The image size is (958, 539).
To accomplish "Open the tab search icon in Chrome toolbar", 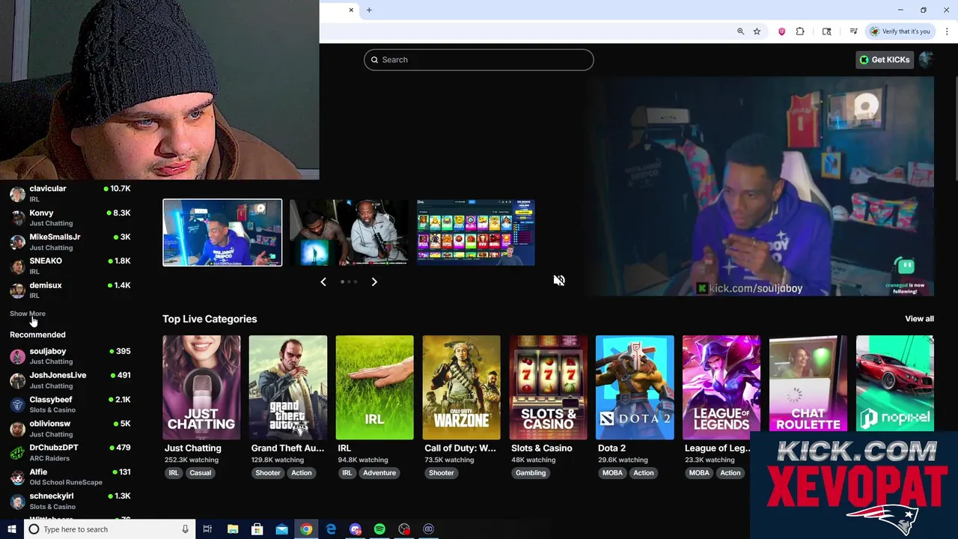I will [826, 31].
